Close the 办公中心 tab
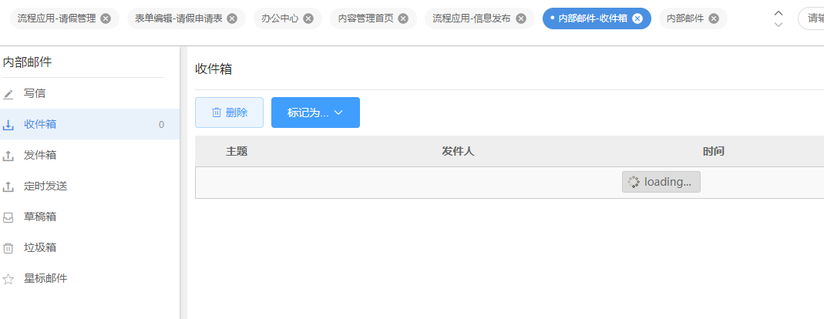Image resolution: width=824 pixels, height=319 pixels. tap(308, 18)
